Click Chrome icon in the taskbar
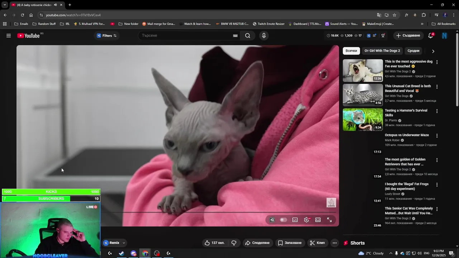Image resolution: width=459 pixels, height=258 pixels. click(145, 253)
